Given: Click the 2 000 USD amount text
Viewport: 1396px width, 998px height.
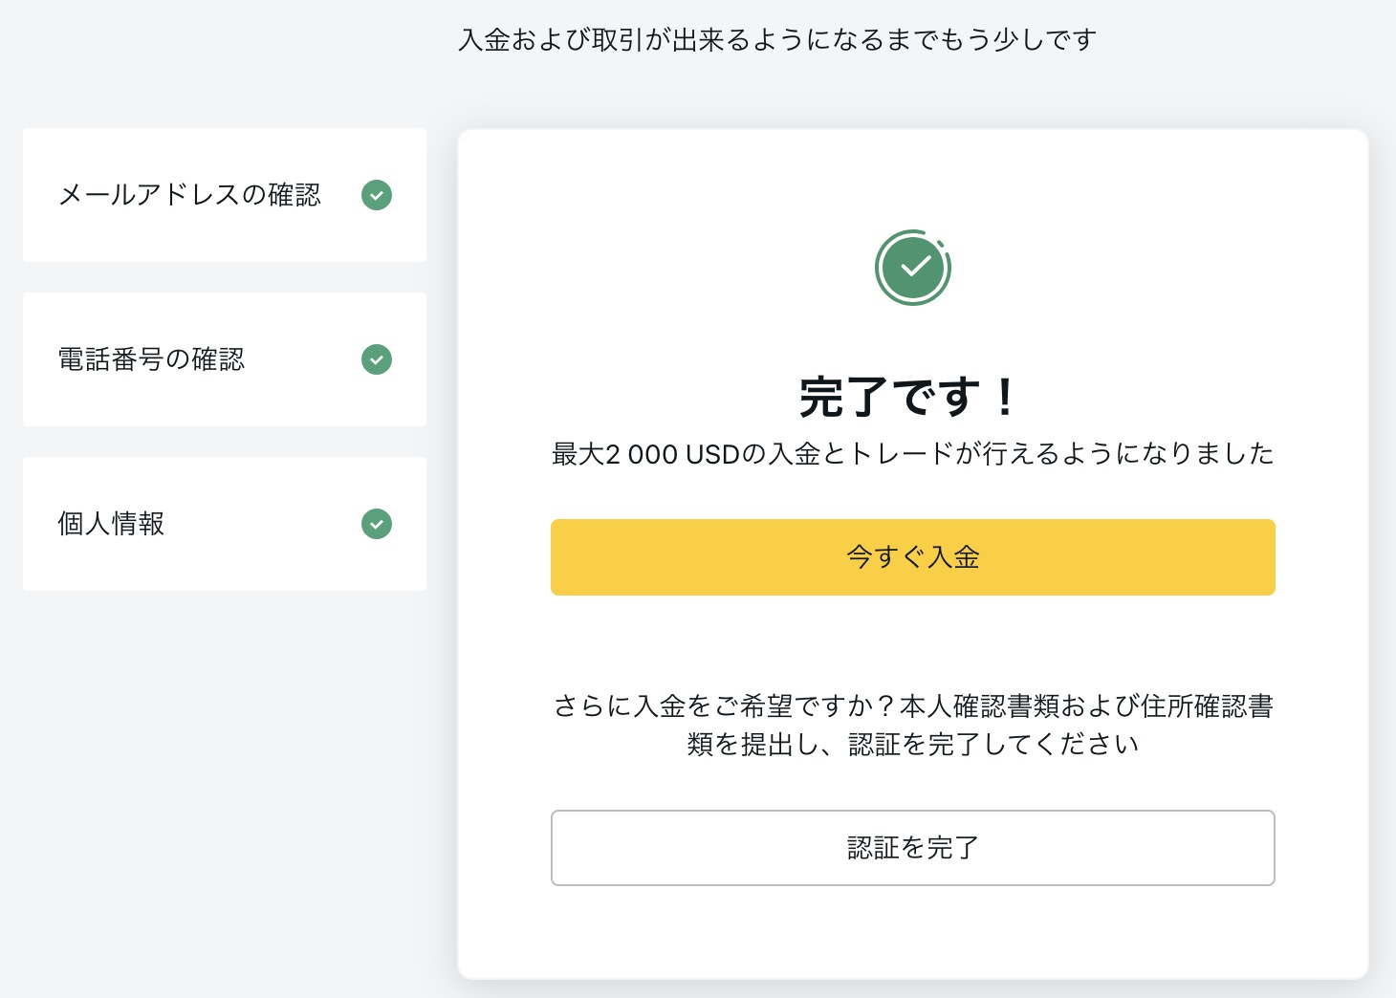Looking at the screenshot, I should [673, 454].
